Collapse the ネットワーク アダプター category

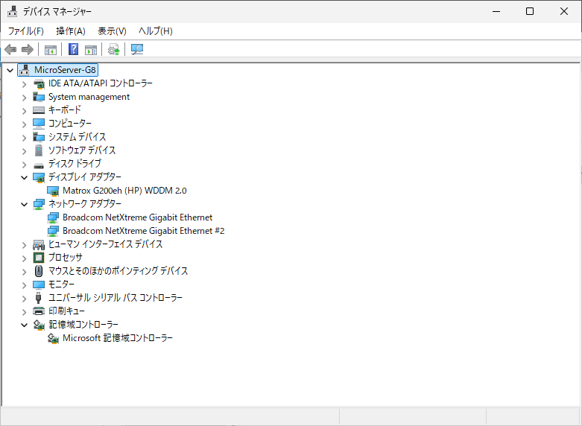point(24,204)
